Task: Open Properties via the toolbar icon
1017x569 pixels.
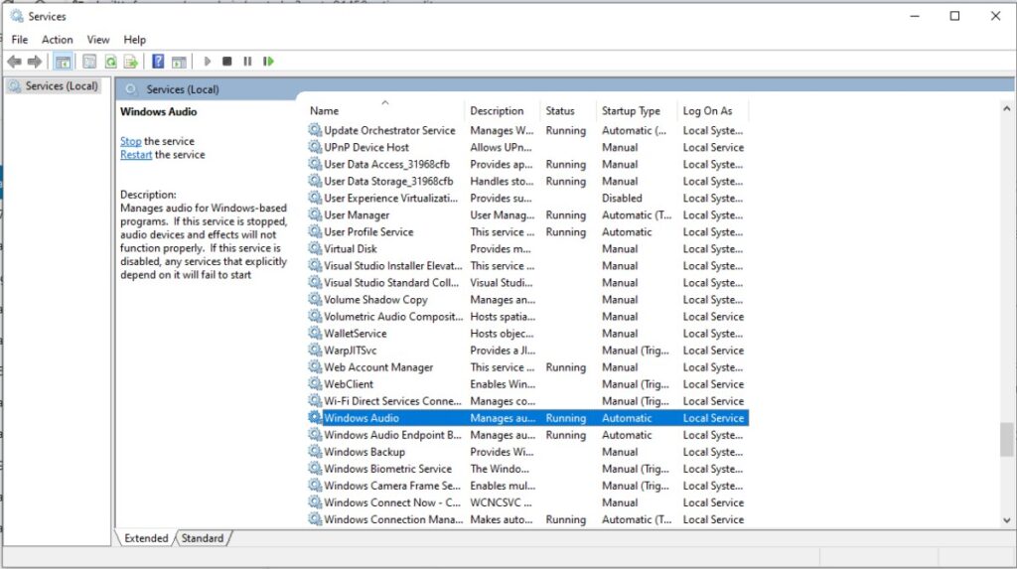Action: click(89, 62)
